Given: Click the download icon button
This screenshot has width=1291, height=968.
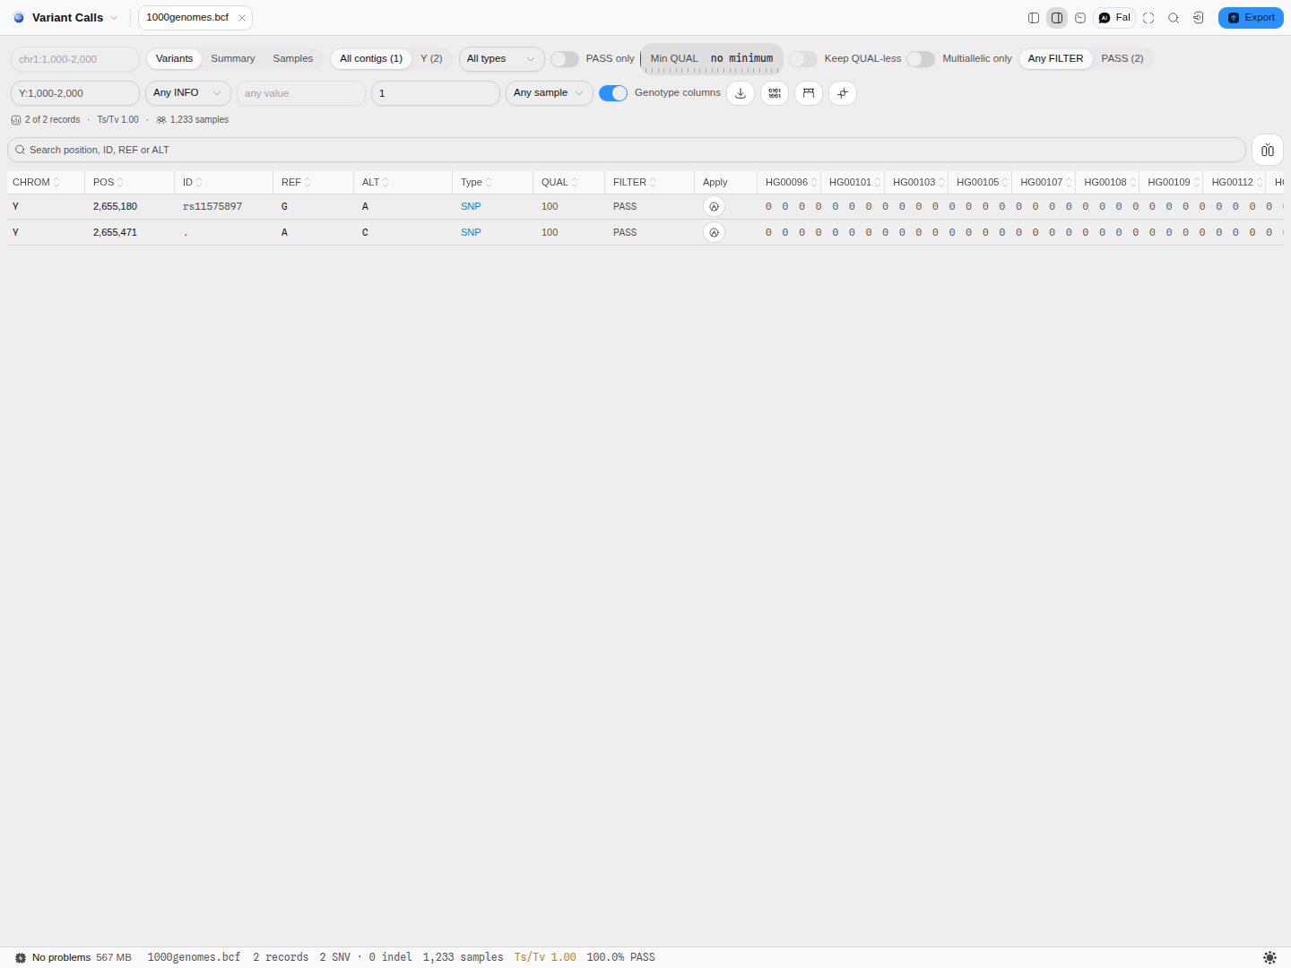Looking at the screenshot, I should 741,93.
